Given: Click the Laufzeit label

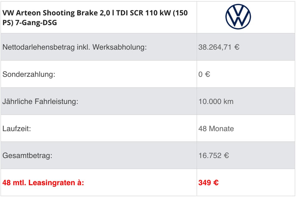Looking at the screenshot, I should pos(16,129).
